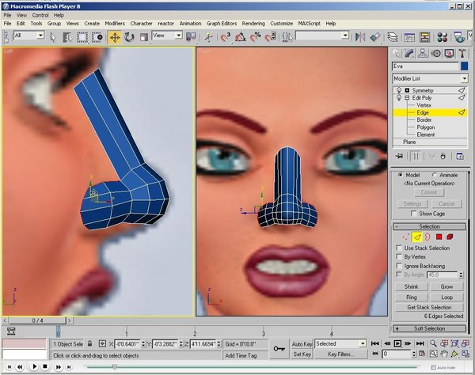The height and width of the screenshot is (375, 475).
Task: Open the reference coordinate View dropdown
Action: point(167,36)
